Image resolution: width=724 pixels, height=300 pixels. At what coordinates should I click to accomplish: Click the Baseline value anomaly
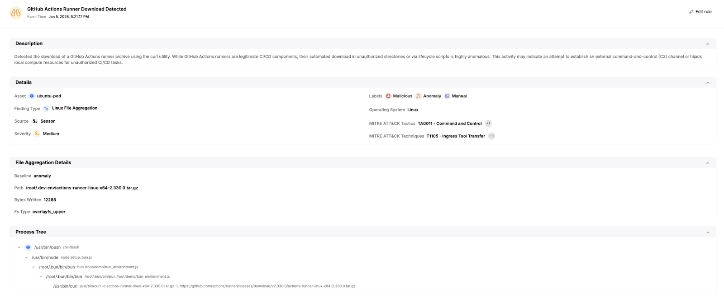42,176
